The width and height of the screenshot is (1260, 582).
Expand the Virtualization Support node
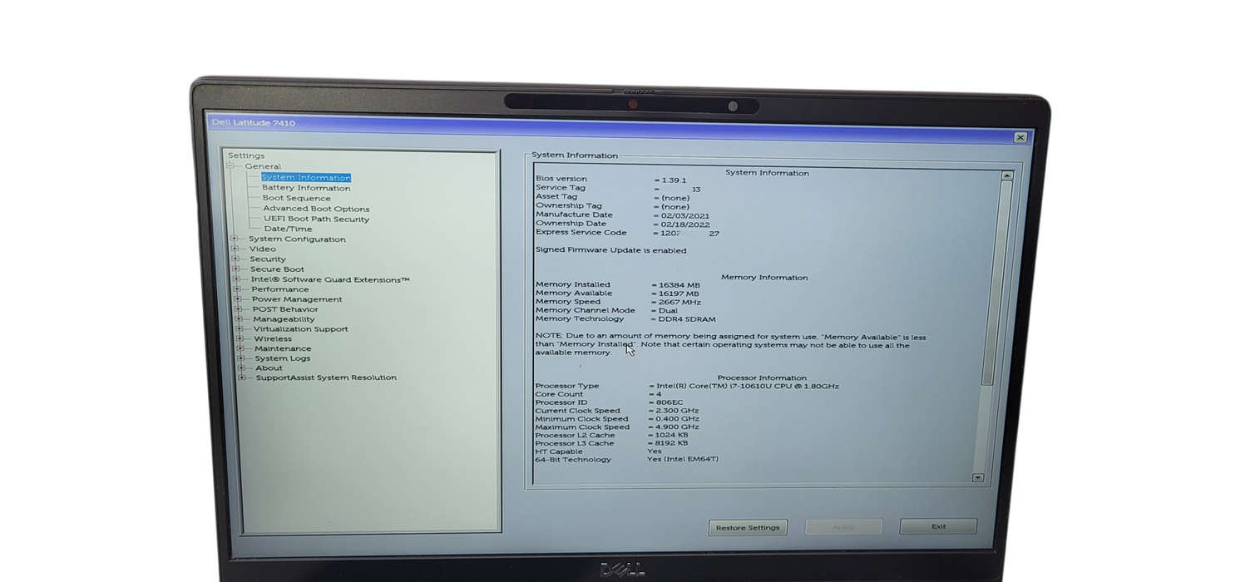pyautogui.click(x=240, y=329)
